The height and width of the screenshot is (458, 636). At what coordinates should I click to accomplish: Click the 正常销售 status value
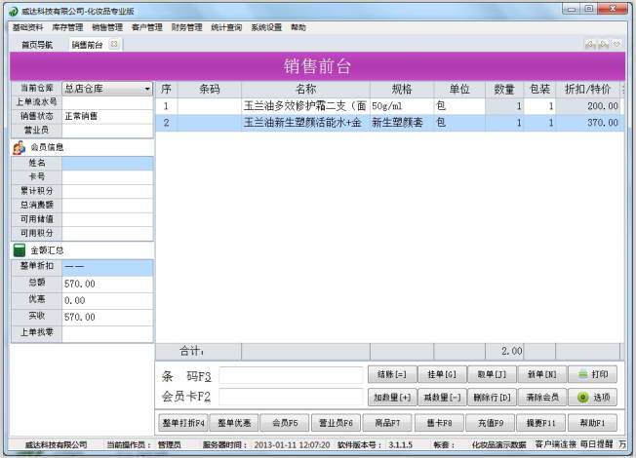coord(107,116)
